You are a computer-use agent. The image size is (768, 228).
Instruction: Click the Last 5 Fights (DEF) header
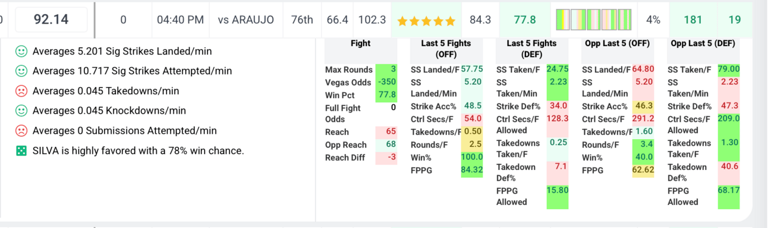(531, 49)
